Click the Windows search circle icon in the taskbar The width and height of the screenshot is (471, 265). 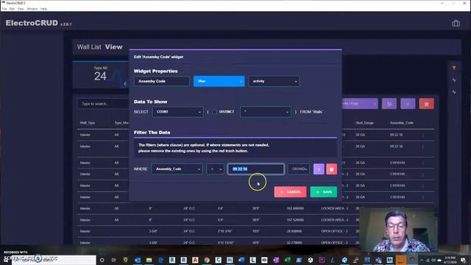point(102,260)
